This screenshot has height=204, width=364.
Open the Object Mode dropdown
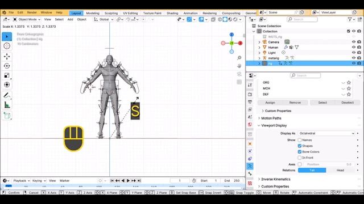27,19
